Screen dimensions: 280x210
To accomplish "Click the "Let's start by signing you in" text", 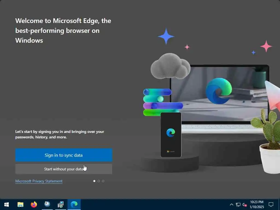I will click(x=60, y=134).
